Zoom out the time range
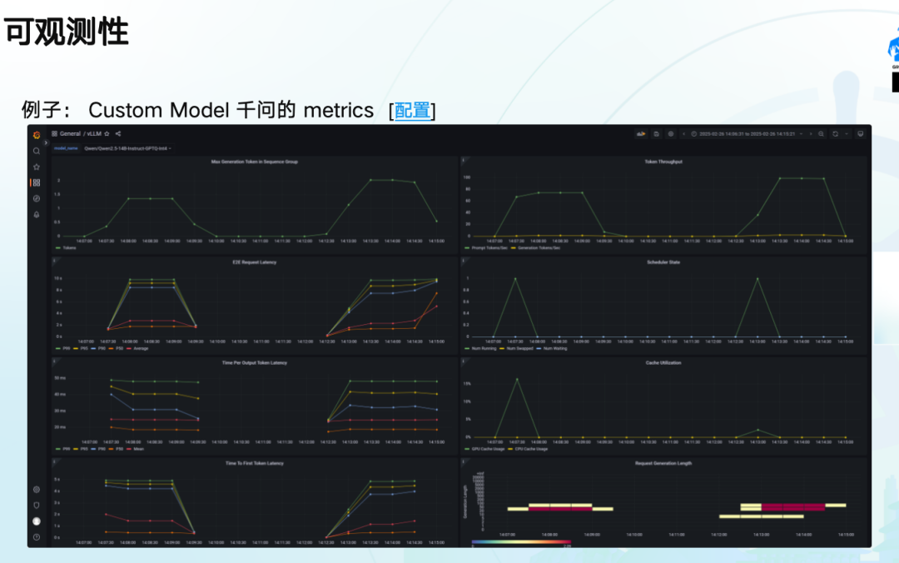Screen dimensions: 899x563 pos(821,134)
